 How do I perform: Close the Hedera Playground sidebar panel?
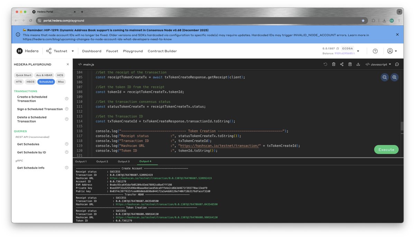[68, 64]
